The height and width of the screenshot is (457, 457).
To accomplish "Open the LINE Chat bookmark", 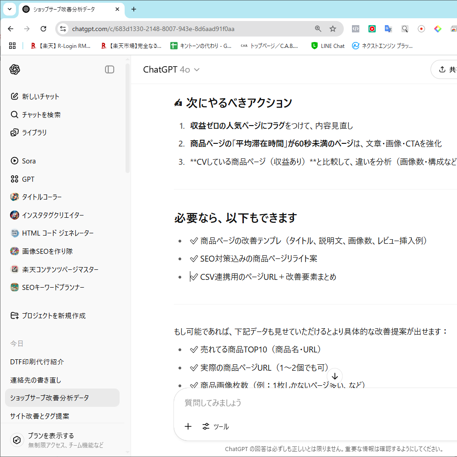I will pyautogui.click(x=328, y=46).
